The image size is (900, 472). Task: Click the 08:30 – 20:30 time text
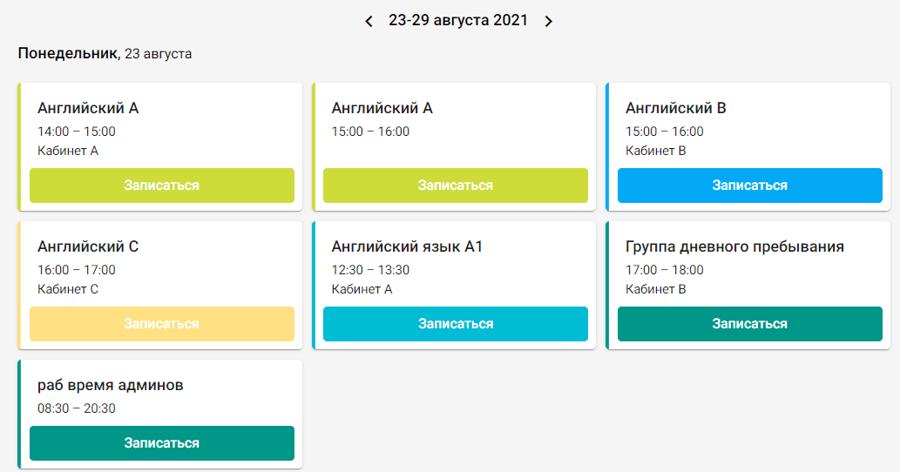coord(77,408)
